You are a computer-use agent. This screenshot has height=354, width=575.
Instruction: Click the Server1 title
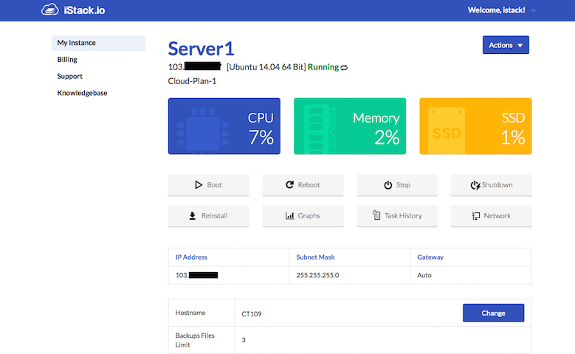201,49
